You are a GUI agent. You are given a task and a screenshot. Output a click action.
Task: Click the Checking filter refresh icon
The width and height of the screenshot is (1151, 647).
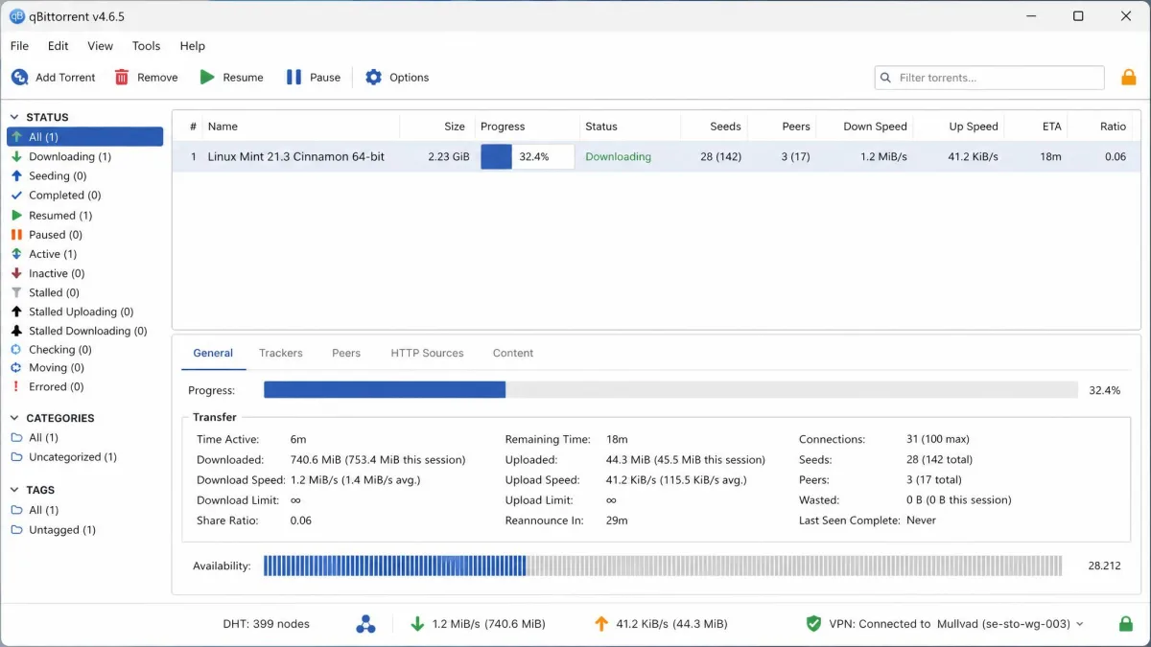pyautogui.click(x=16, y=350)
